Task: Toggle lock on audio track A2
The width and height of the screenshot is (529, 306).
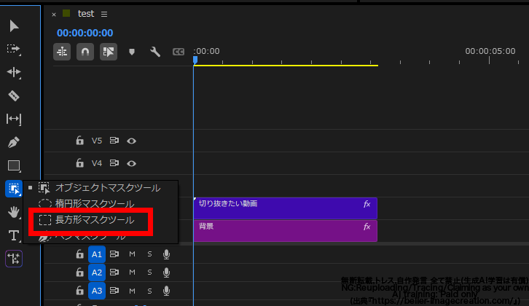Action: (79, 272)
